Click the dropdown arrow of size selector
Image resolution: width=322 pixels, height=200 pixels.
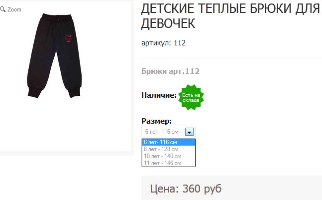pos(189,132)
